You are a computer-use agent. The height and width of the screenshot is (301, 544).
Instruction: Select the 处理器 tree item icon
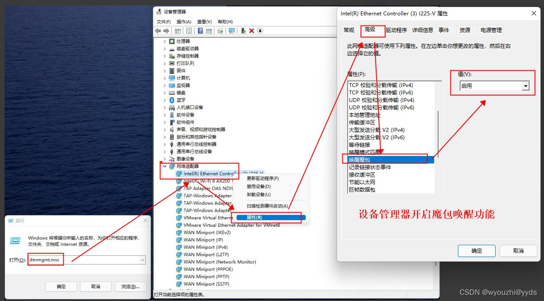(172, 41)
